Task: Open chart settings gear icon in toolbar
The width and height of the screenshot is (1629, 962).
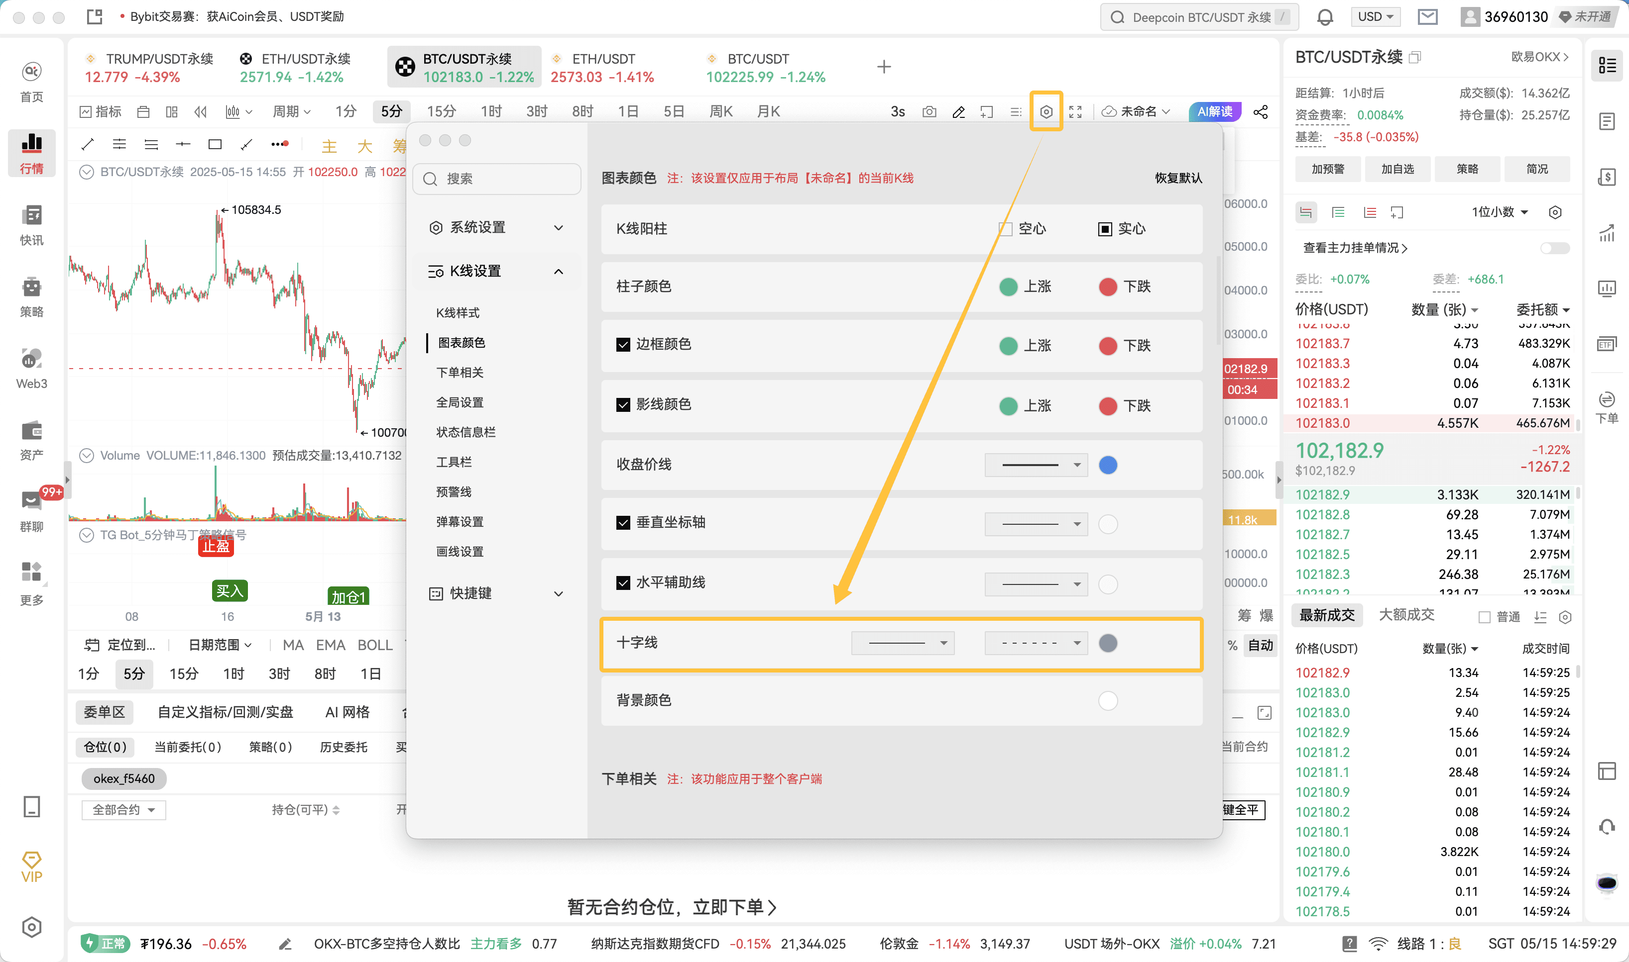Action: pos(1046,111)
